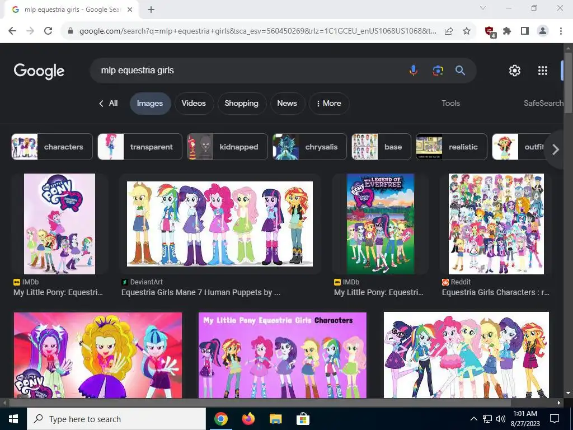
Task: Bookmark this page with the star icon
Action: [466, 31]
